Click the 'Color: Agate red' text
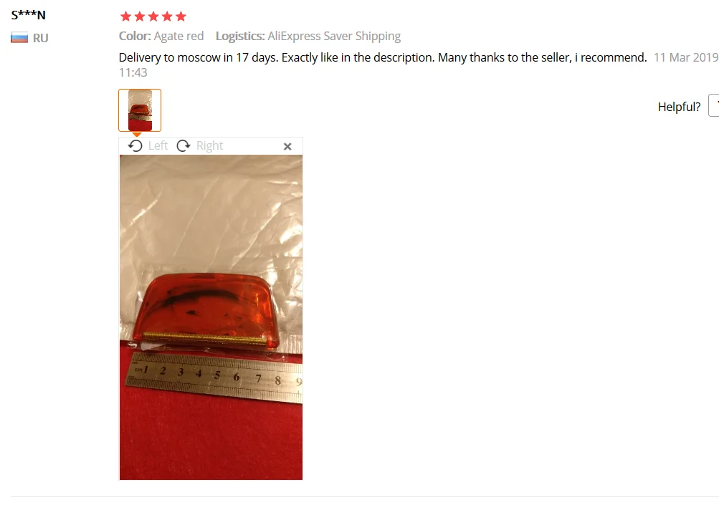This screenshot has width=719, height=505. click(x=161, y=37)
